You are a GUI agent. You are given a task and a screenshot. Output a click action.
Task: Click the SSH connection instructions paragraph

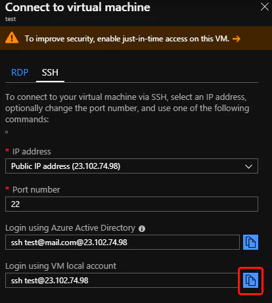(127, 108)
